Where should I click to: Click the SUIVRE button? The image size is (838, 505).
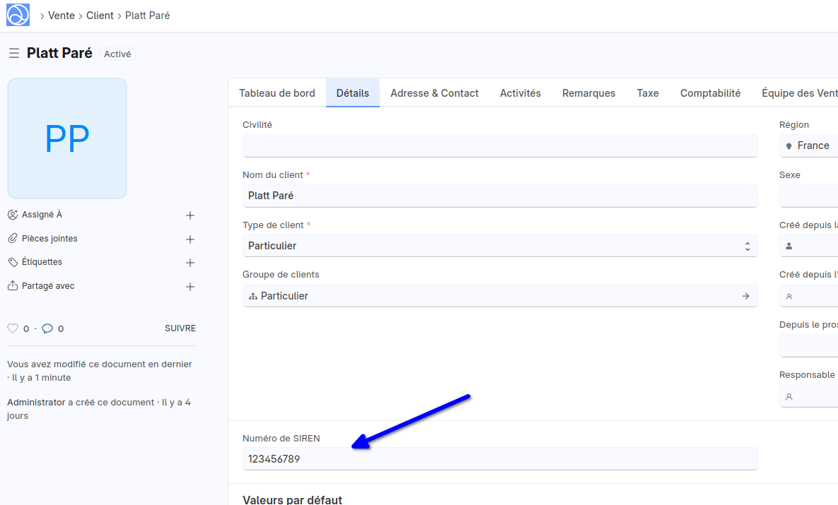pos(180,328)
